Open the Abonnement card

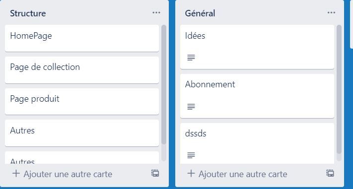(257, 96)
